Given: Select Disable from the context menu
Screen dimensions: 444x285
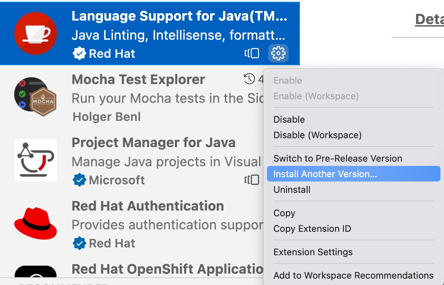Looking at the screenshot, I should [x=289, y=119].
